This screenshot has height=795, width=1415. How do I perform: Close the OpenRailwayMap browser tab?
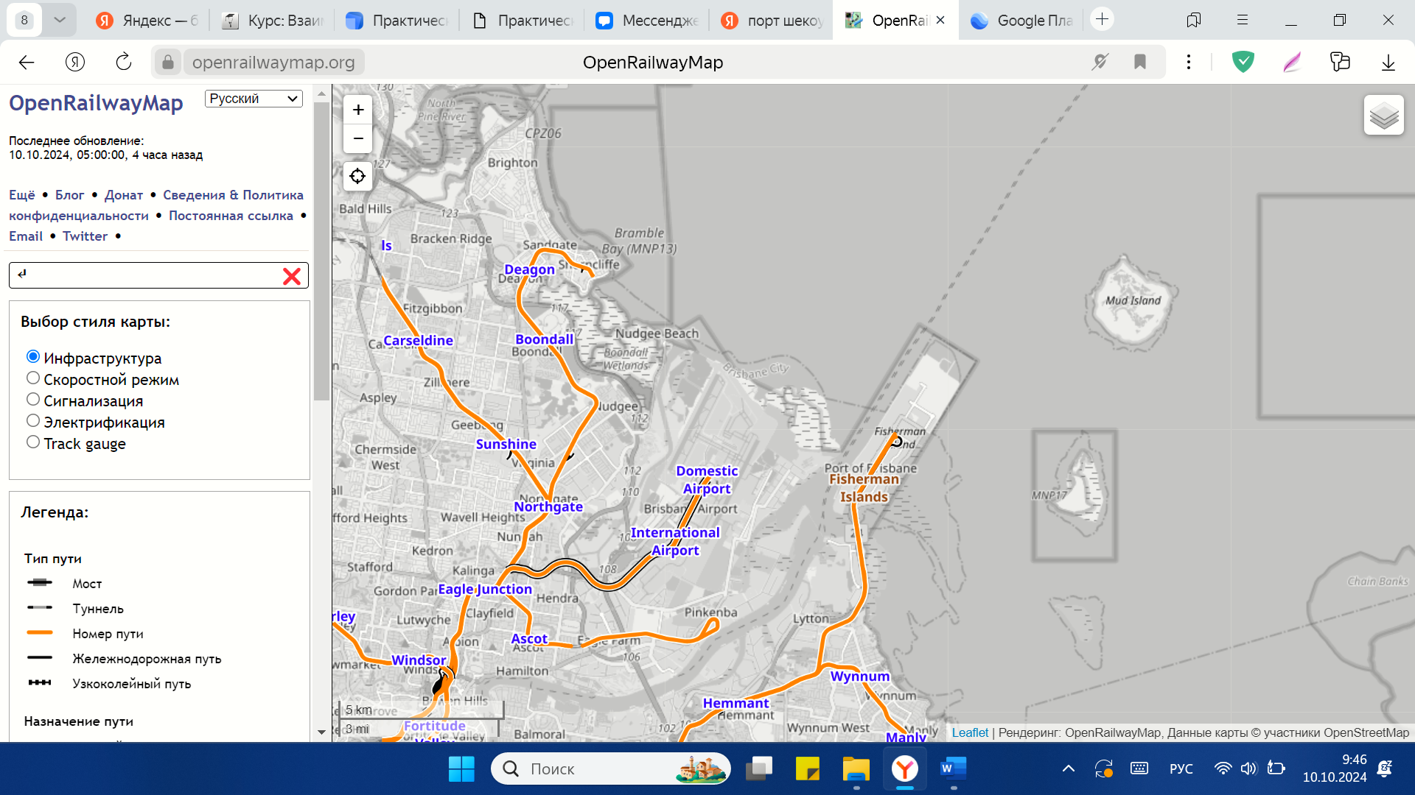click(940, 21)
